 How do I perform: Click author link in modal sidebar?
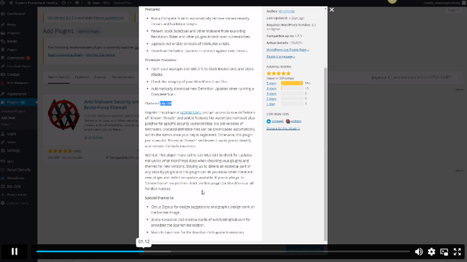tap(286, 12)
